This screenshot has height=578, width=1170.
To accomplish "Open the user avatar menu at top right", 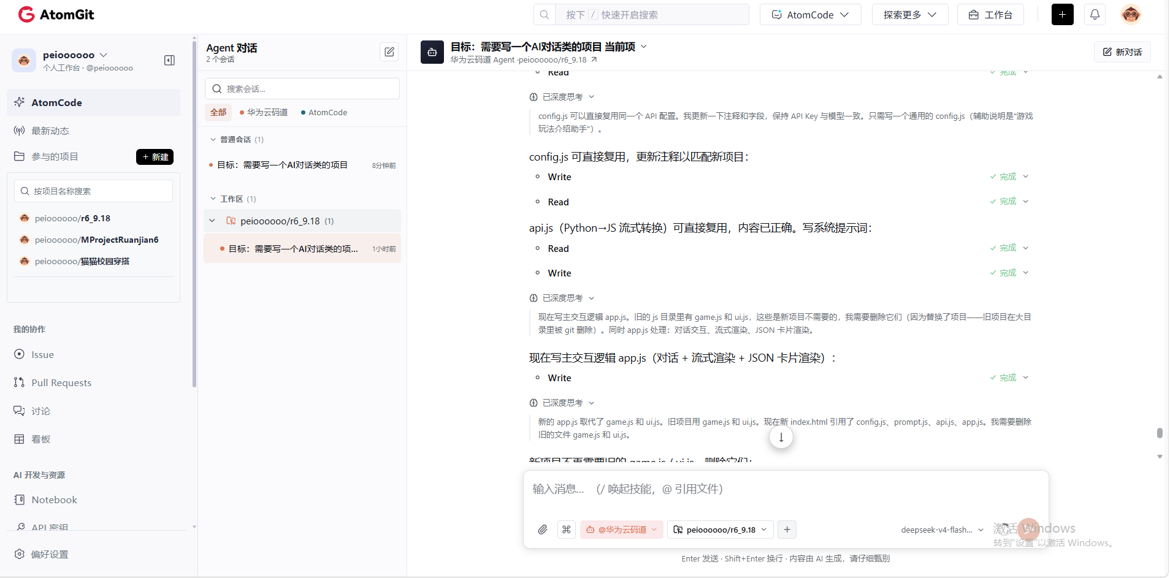I will 1130,14.
